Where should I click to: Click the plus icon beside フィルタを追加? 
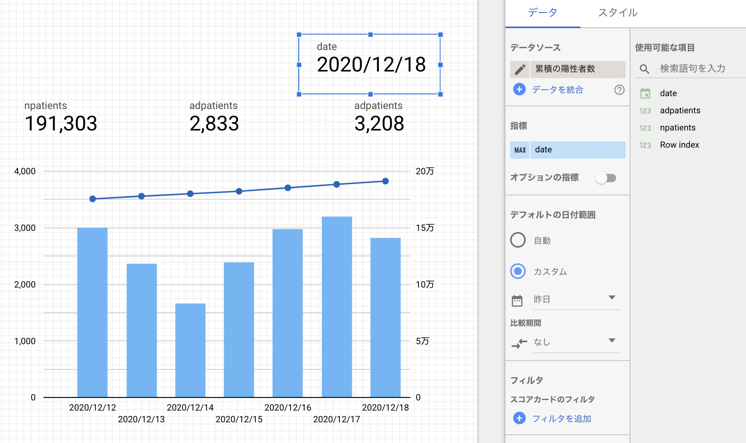tap(519, 418)
